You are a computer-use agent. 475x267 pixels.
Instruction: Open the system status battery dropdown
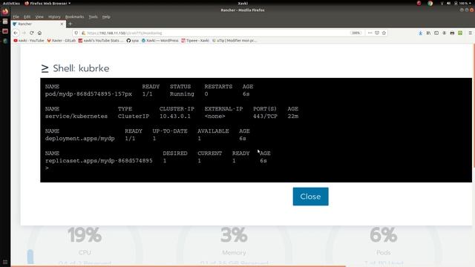pyautogui.click(x=463, y=3)
